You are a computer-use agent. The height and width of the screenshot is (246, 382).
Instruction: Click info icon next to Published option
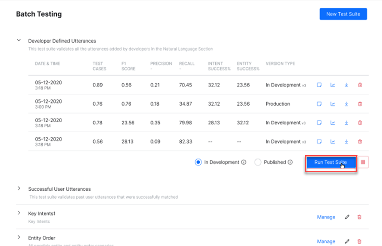click(290, 162)
